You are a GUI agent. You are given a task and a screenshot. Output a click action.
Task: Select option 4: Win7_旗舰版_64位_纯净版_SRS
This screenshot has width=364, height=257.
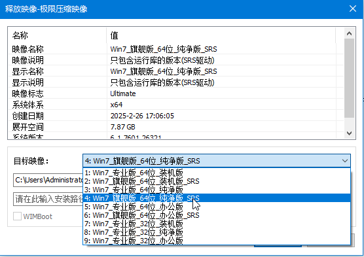216,198
